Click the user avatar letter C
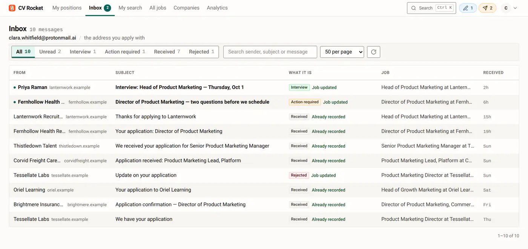This screenshot has height=249, width=528. tap(506, 8)
